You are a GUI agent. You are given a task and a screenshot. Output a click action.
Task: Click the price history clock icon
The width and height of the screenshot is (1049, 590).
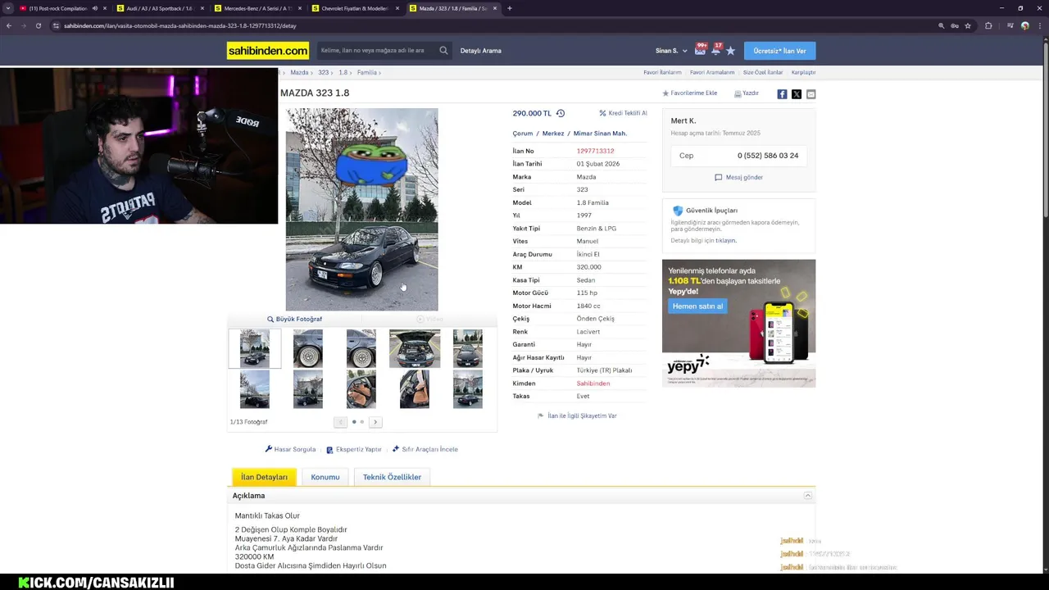click(561, 113)
